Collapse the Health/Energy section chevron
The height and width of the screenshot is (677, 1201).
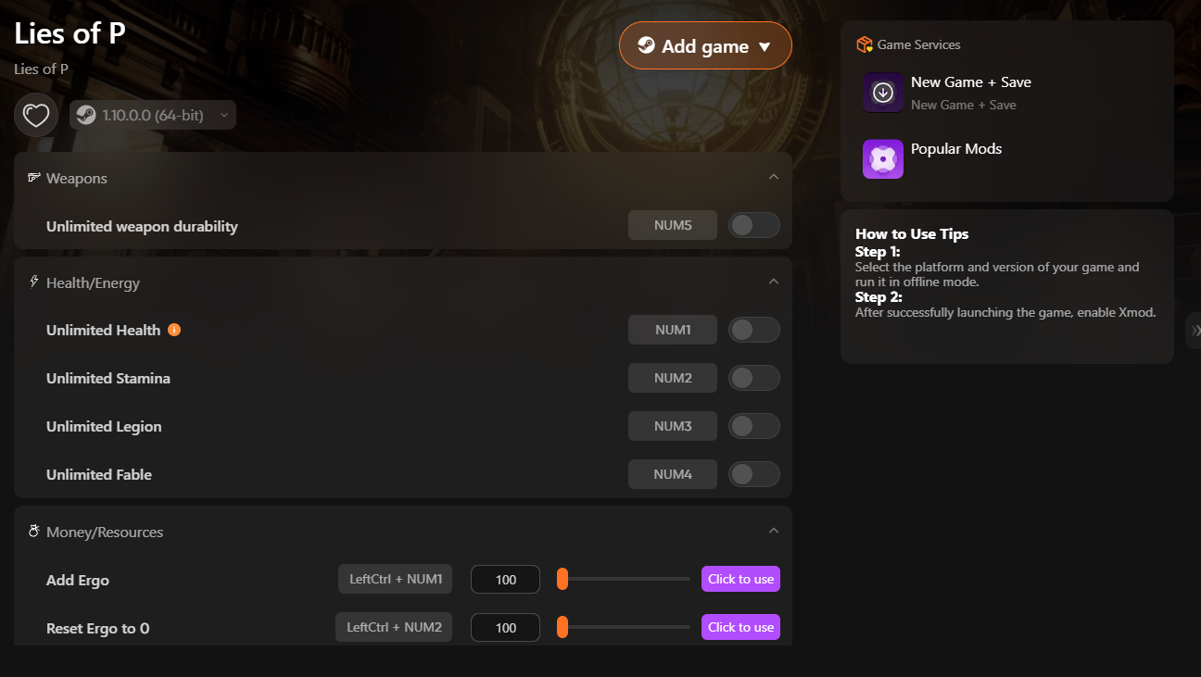coord(774,282)
